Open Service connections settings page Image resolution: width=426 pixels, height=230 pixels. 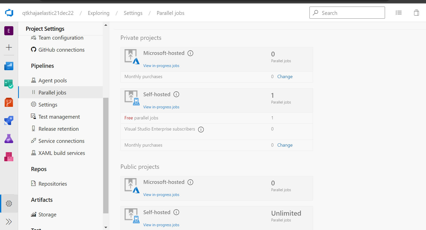click(61, 141)
